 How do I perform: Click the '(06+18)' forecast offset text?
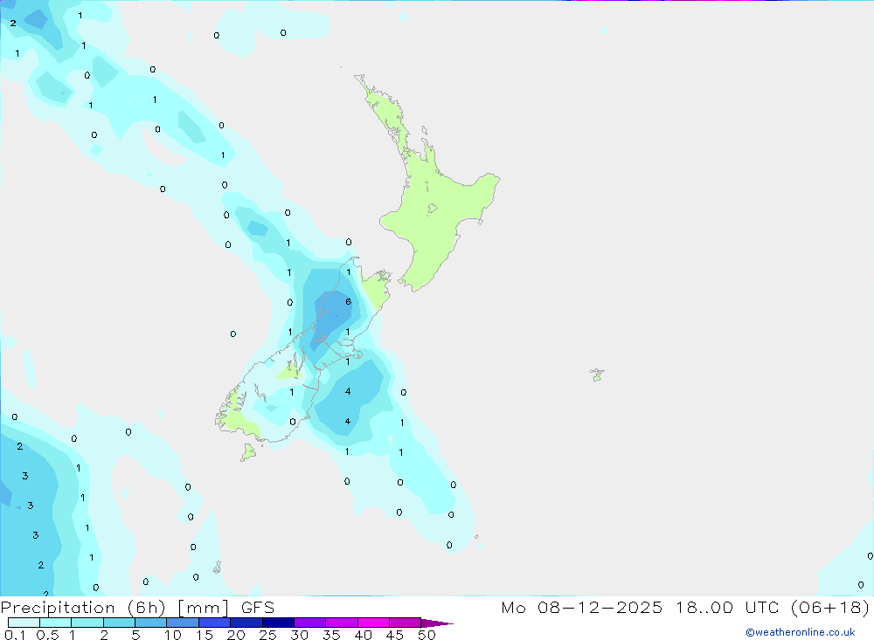coord(830,608)
